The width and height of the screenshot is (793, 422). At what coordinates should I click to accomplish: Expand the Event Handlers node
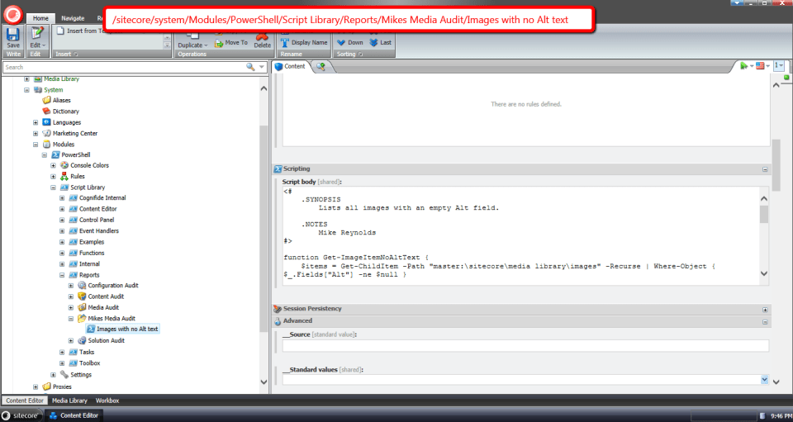pyautogui.click(x=62, y=231)
